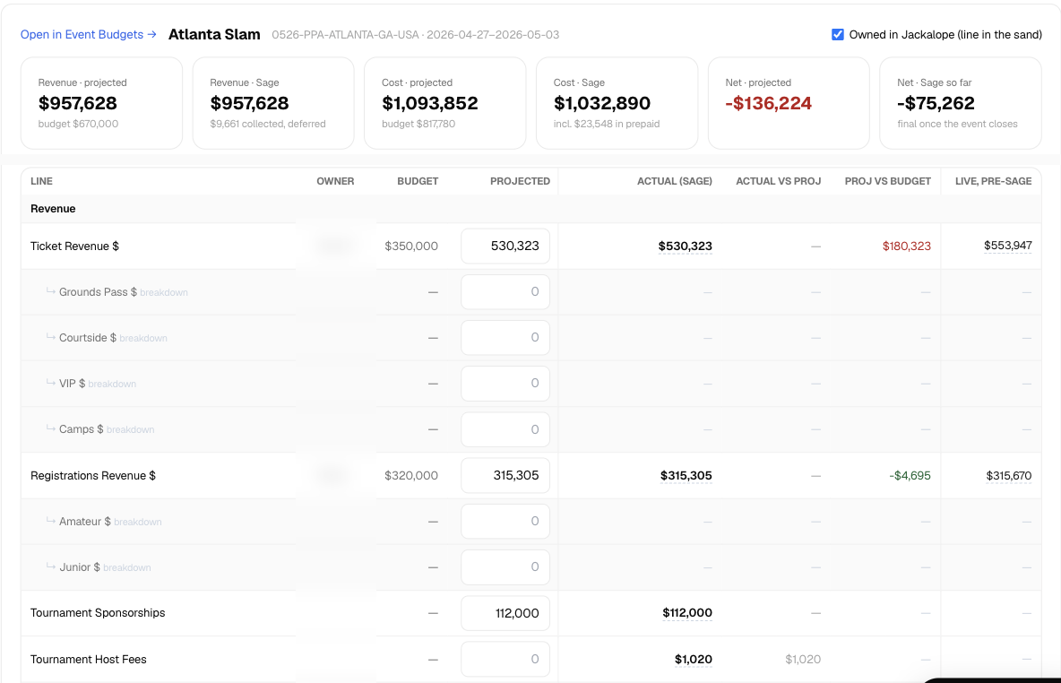This screenshot has width=1061, height=683.
Task: Click the Tournament Host Fees projected input
Action: 505,659
